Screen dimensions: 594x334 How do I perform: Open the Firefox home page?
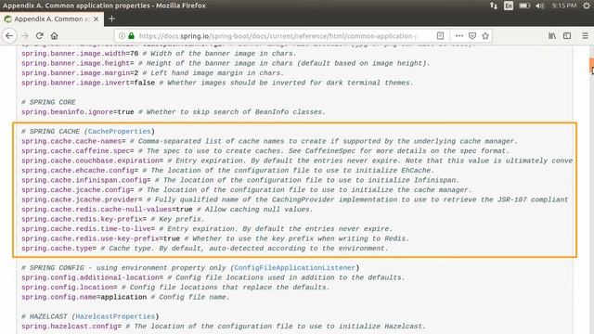(x=54, y=36)
